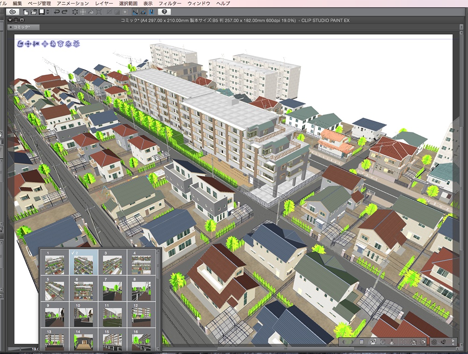Select the camera dolly (forward/back) control
The image size is (468, 354).
[x=36, y=43]
